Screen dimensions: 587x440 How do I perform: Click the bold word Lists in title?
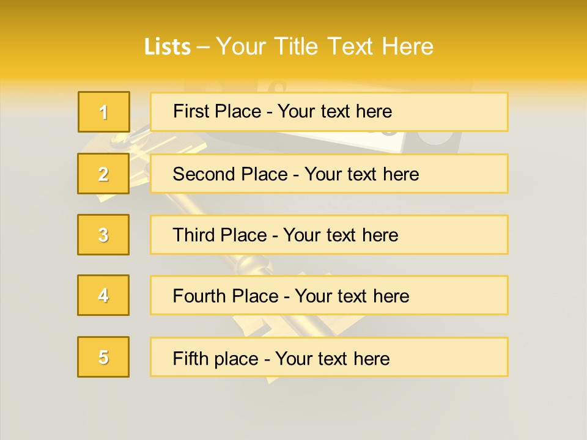click(168, 47)
